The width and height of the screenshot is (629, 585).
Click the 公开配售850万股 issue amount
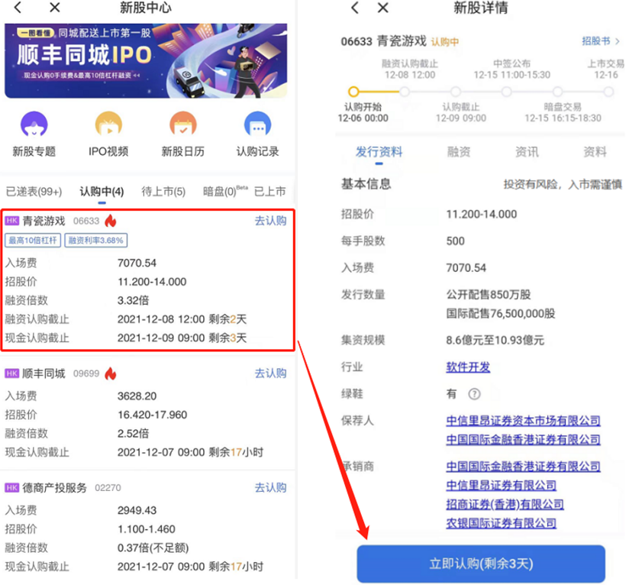click(489, 295)
